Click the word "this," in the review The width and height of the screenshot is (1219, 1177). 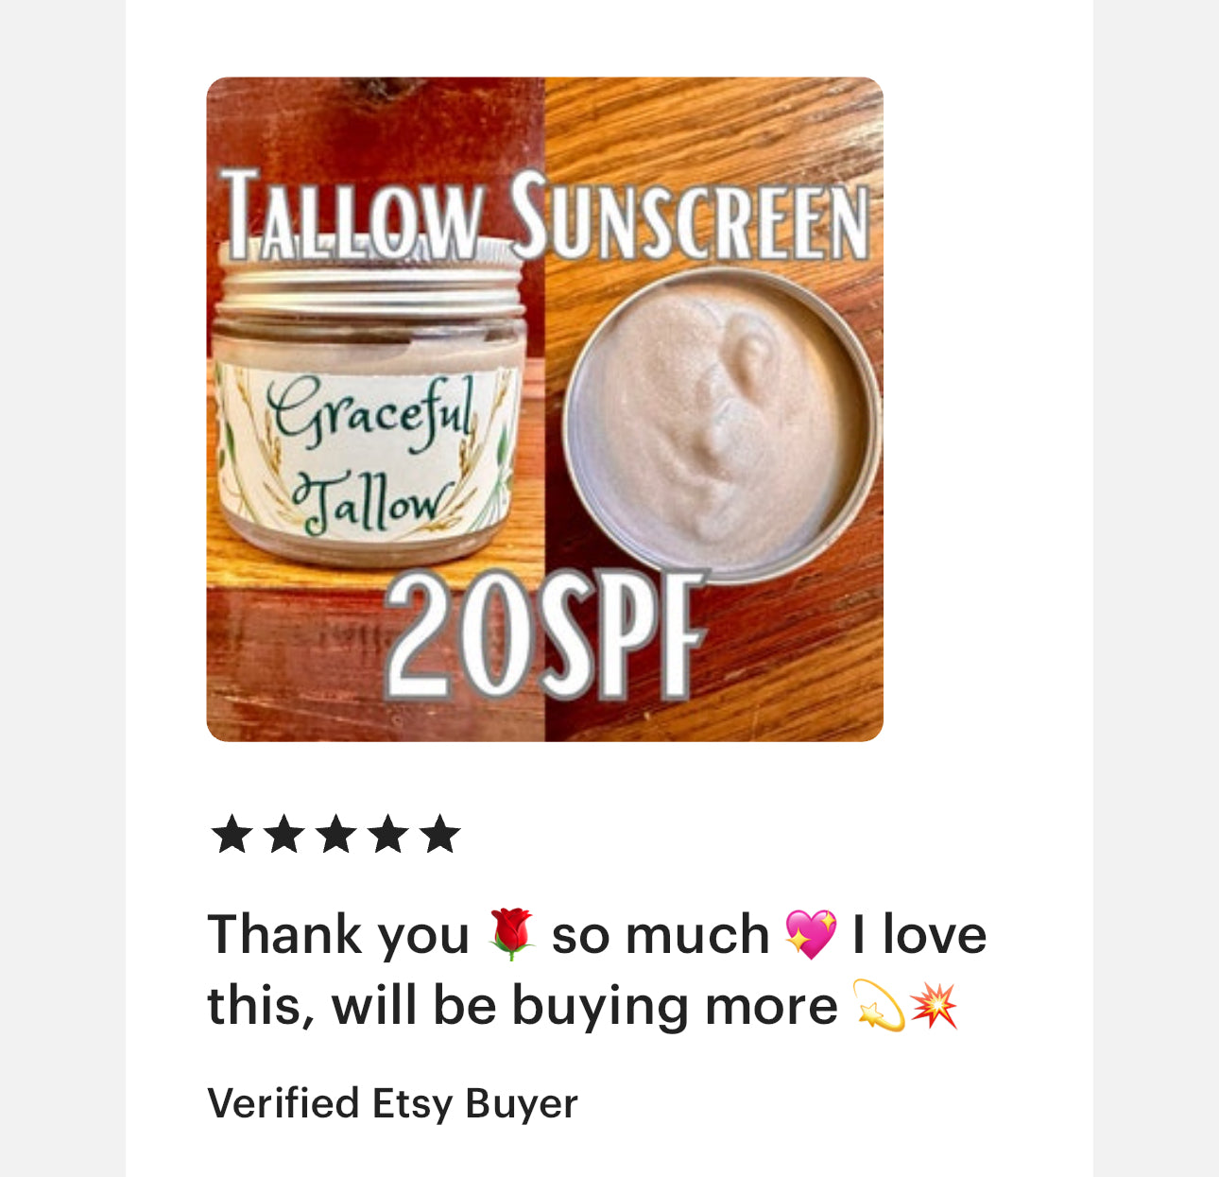262,1006
